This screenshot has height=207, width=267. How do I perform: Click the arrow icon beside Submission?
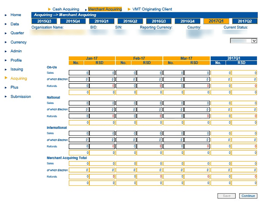click(x=6, y=97)
